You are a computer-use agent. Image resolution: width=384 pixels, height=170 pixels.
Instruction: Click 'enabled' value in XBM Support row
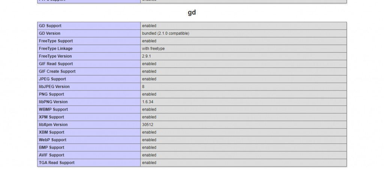point(149,132)
